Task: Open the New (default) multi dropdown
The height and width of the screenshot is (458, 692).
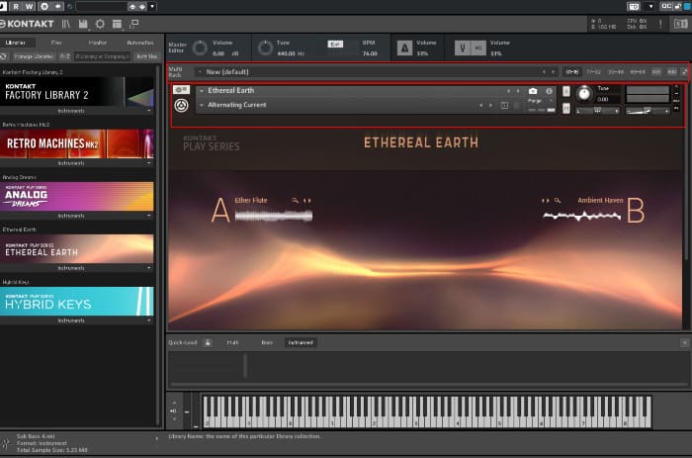Action: pyautogui.click(x=200, y=72)
